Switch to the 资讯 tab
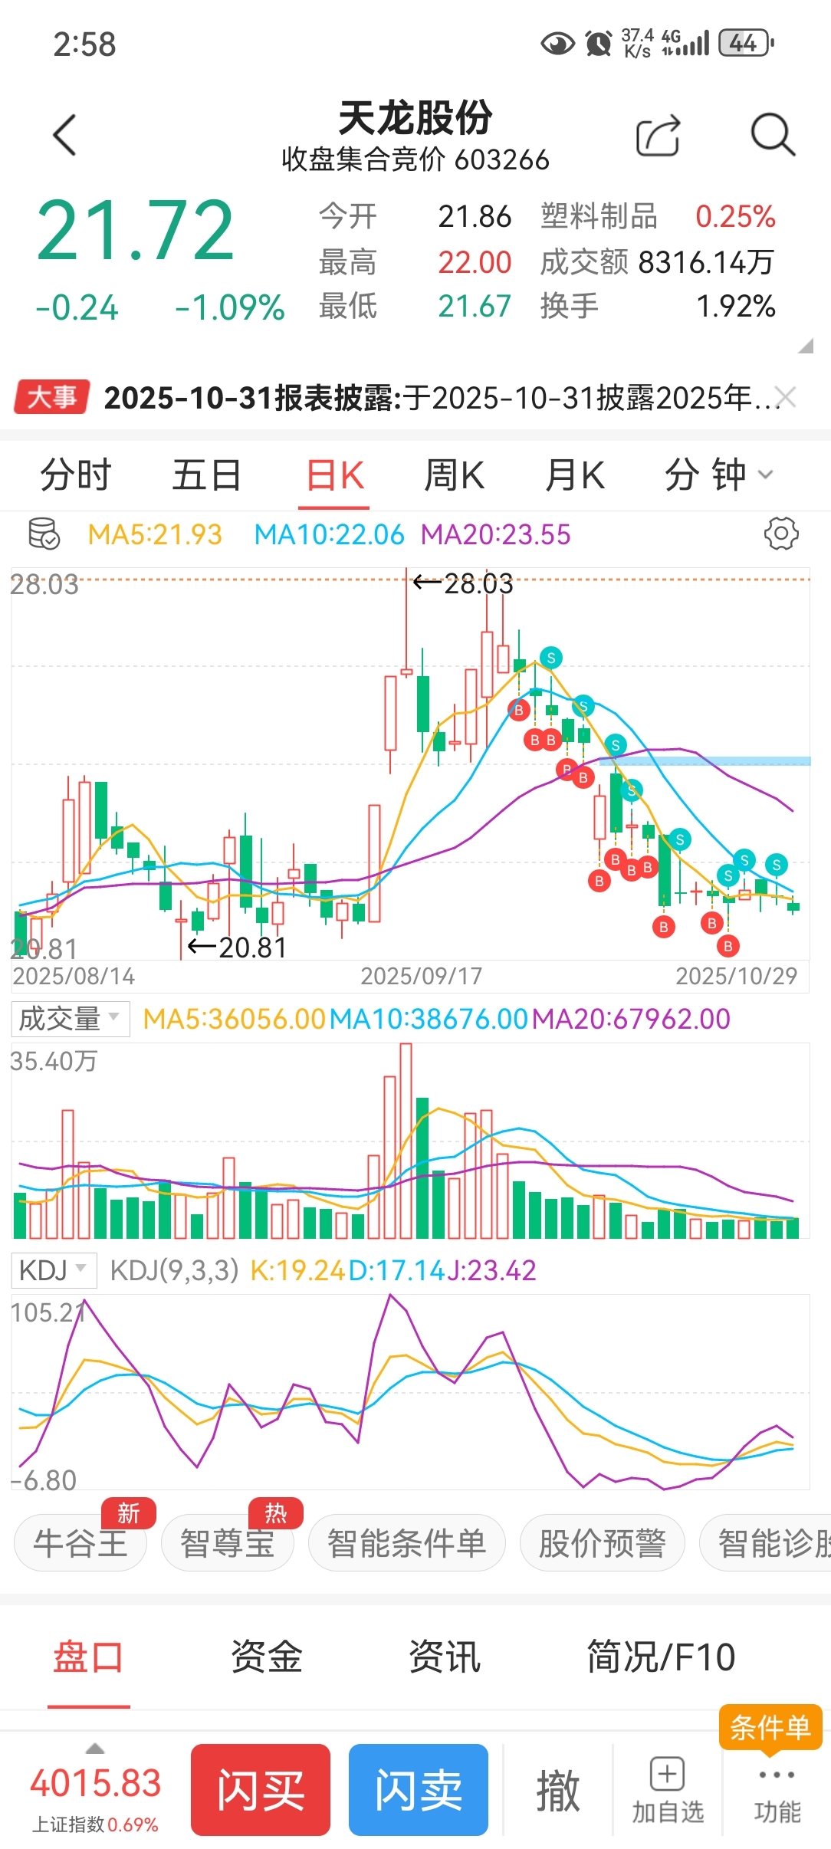Viewport: 831px width, 1849px height. click(445, 1657)
